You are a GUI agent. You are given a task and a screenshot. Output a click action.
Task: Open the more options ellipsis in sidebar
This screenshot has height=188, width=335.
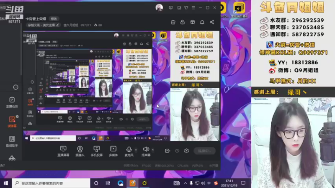click(15, 87)
